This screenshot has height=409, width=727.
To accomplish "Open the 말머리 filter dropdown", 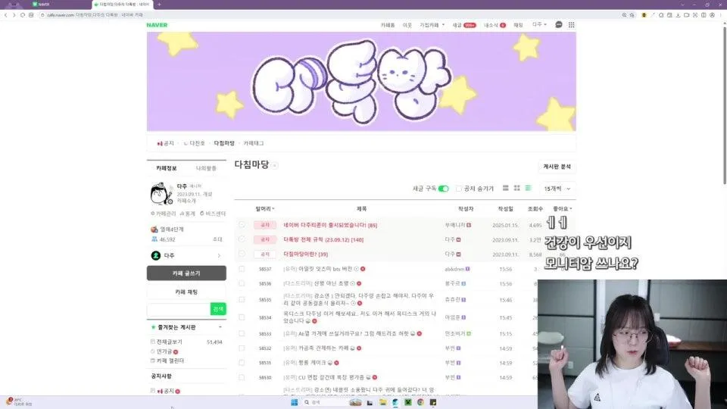I will coord(265,209).
